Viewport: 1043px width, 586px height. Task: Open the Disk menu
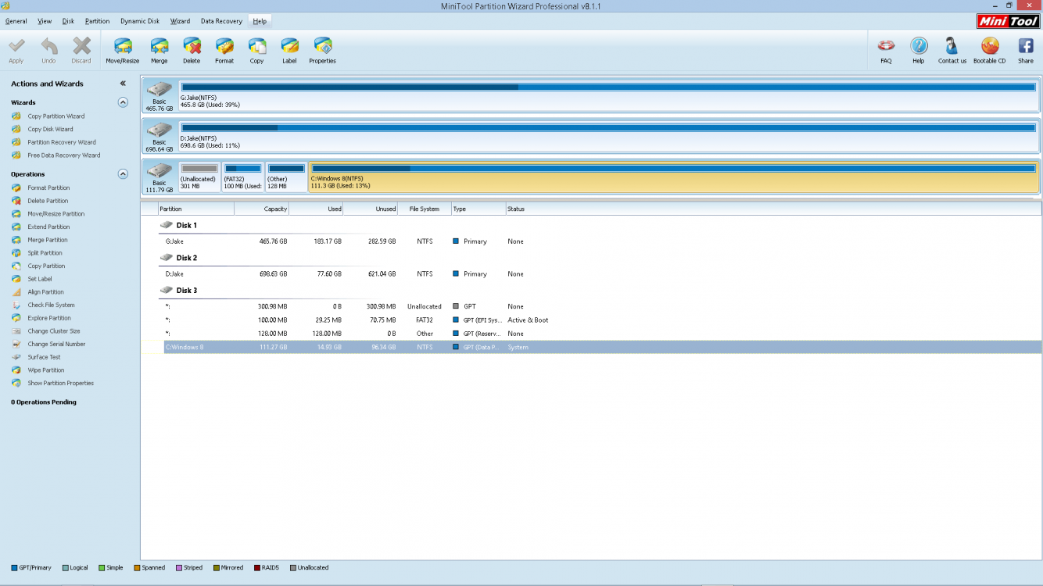point(68,21)
